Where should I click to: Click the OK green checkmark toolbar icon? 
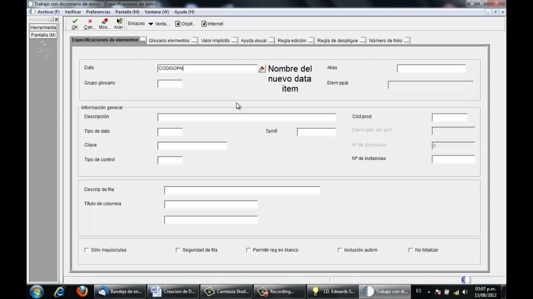click(75, 21)
